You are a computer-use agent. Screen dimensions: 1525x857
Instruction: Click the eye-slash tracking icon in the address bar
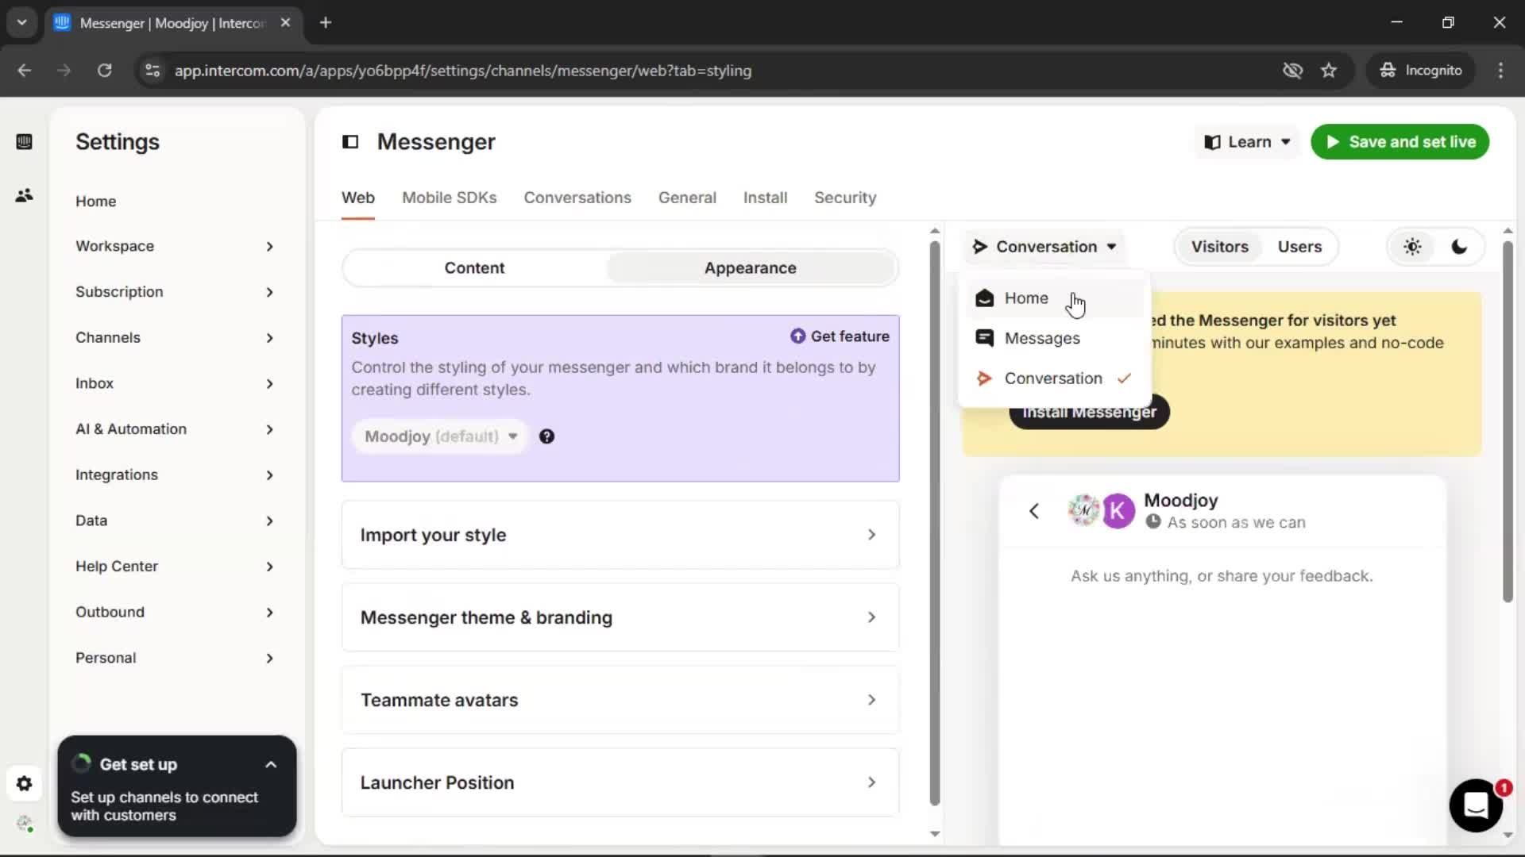point(1293,71)
